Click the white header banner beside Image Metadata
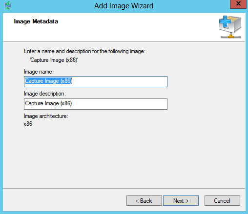 [138, 27]
